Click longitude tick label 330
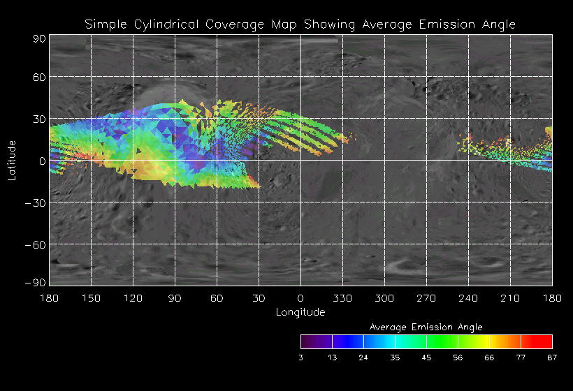573x391 pixels. click(x=342, y=298)
